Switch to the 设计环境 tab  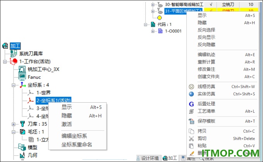point(148,158)
